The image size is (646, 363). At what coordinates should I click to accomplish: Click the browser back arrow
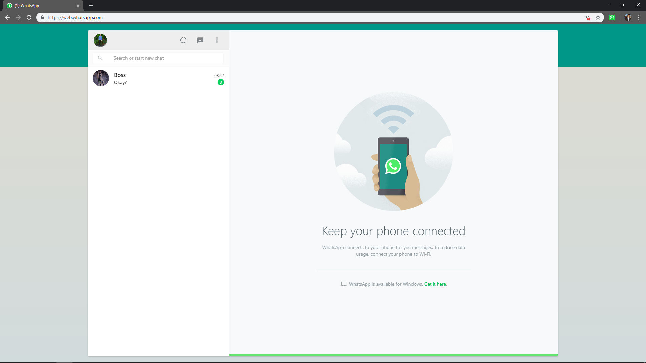(7, 17)
